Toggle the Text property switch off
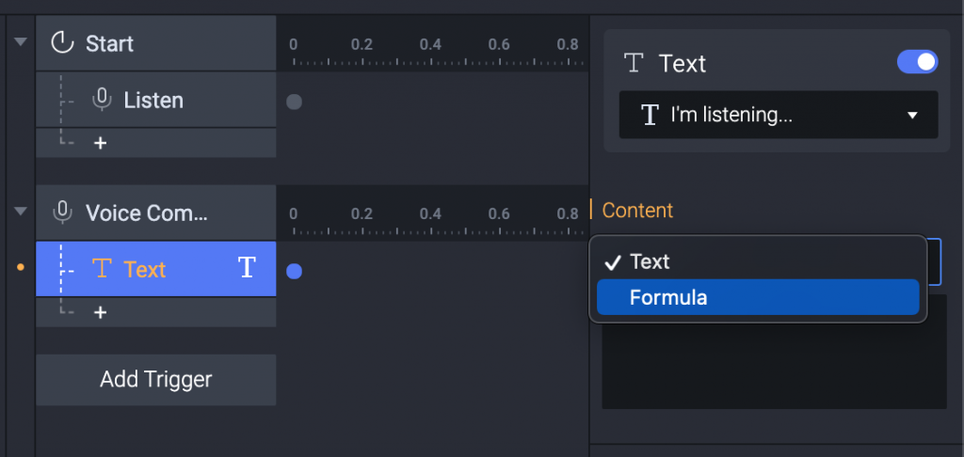The height and width of the screenshot is (457, 964). tap(917, 62)
